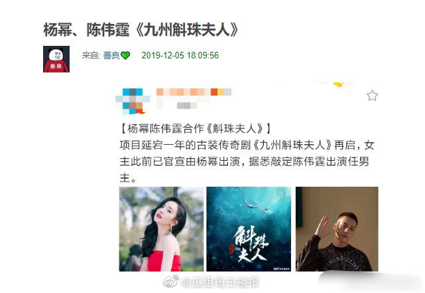Click the blurred orange Weibo username
This screenshot has width=425, height=293.
coord(194,92)
